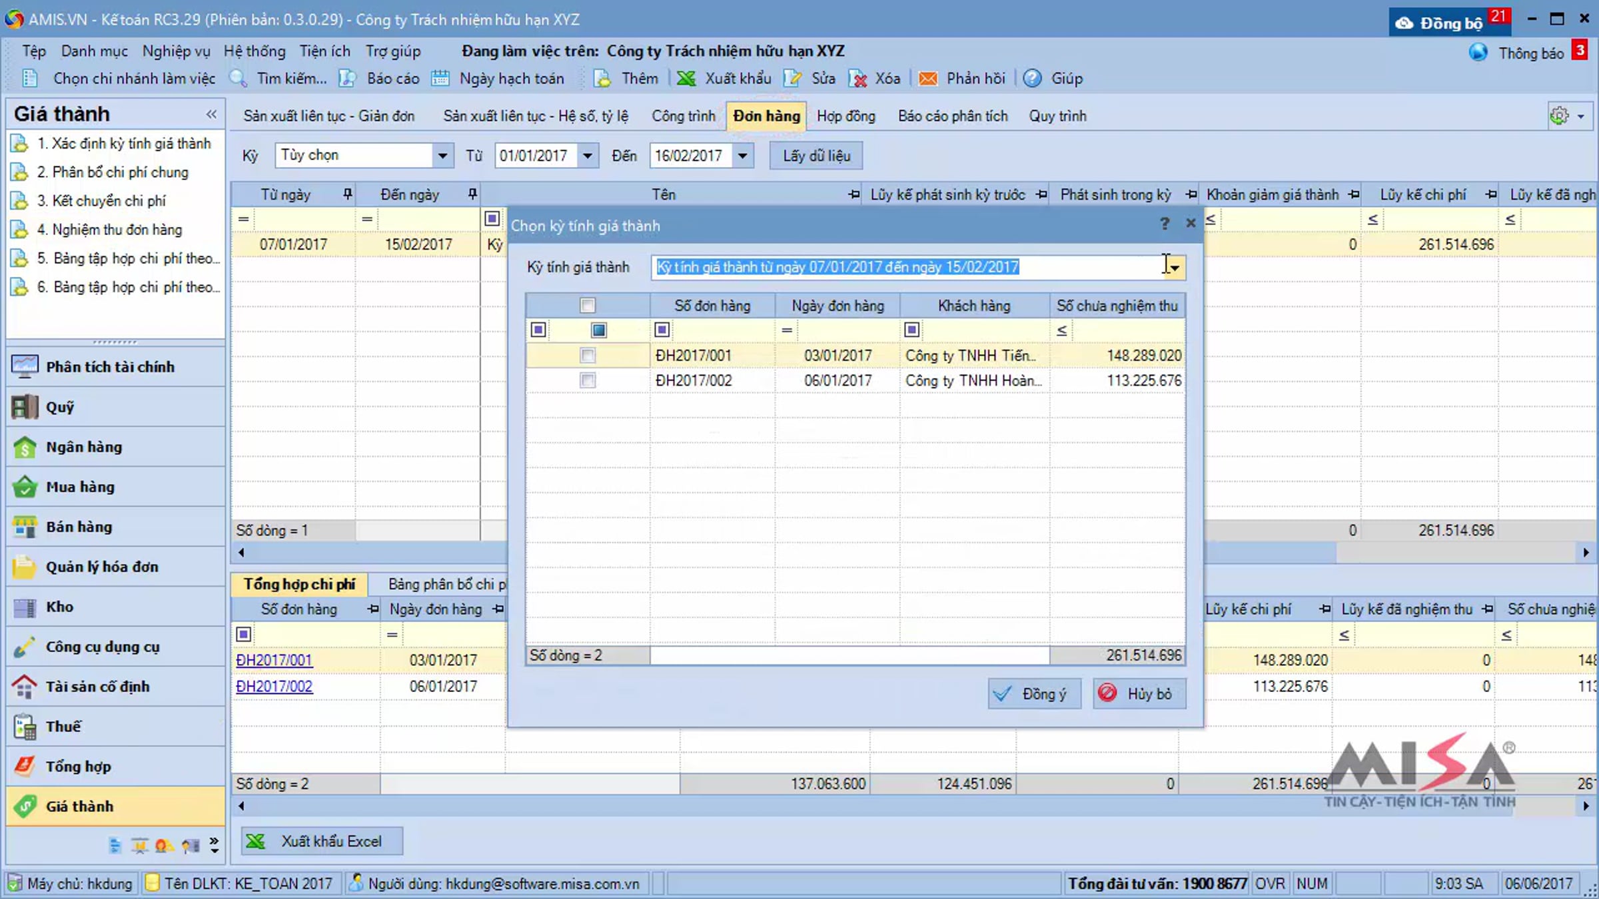Open the Công cụ dụng cụ icon
The height and width of the screenshot is (899, 1599).
click(x=25, y=647)
